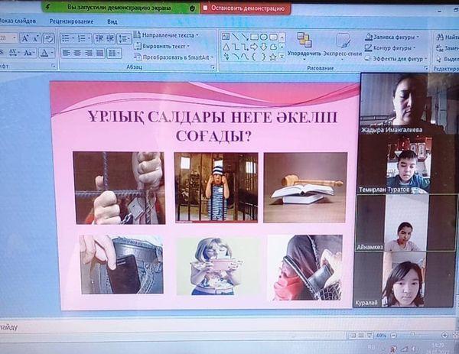Select the rounded rectangle shape

(273, 37)
